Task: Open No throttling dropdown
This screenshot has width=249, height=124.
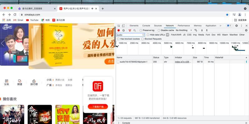Action: pos(184,30)
